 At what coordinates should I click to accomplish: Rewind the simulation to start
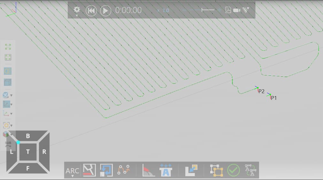[91, 10]
